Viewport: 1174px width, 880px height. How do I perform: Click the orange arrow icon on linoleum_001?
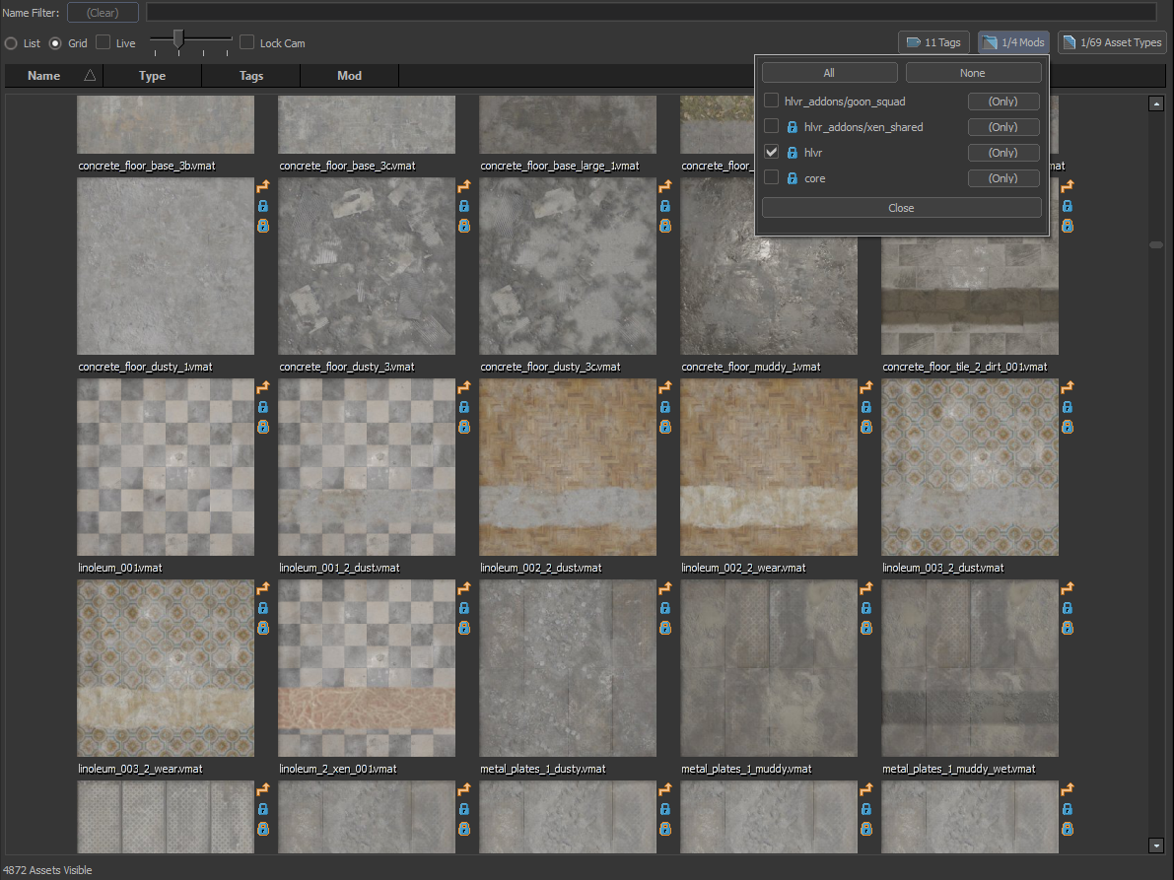(263, 387)
